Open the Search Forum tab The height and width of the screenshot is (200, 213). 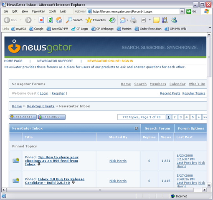157,128
